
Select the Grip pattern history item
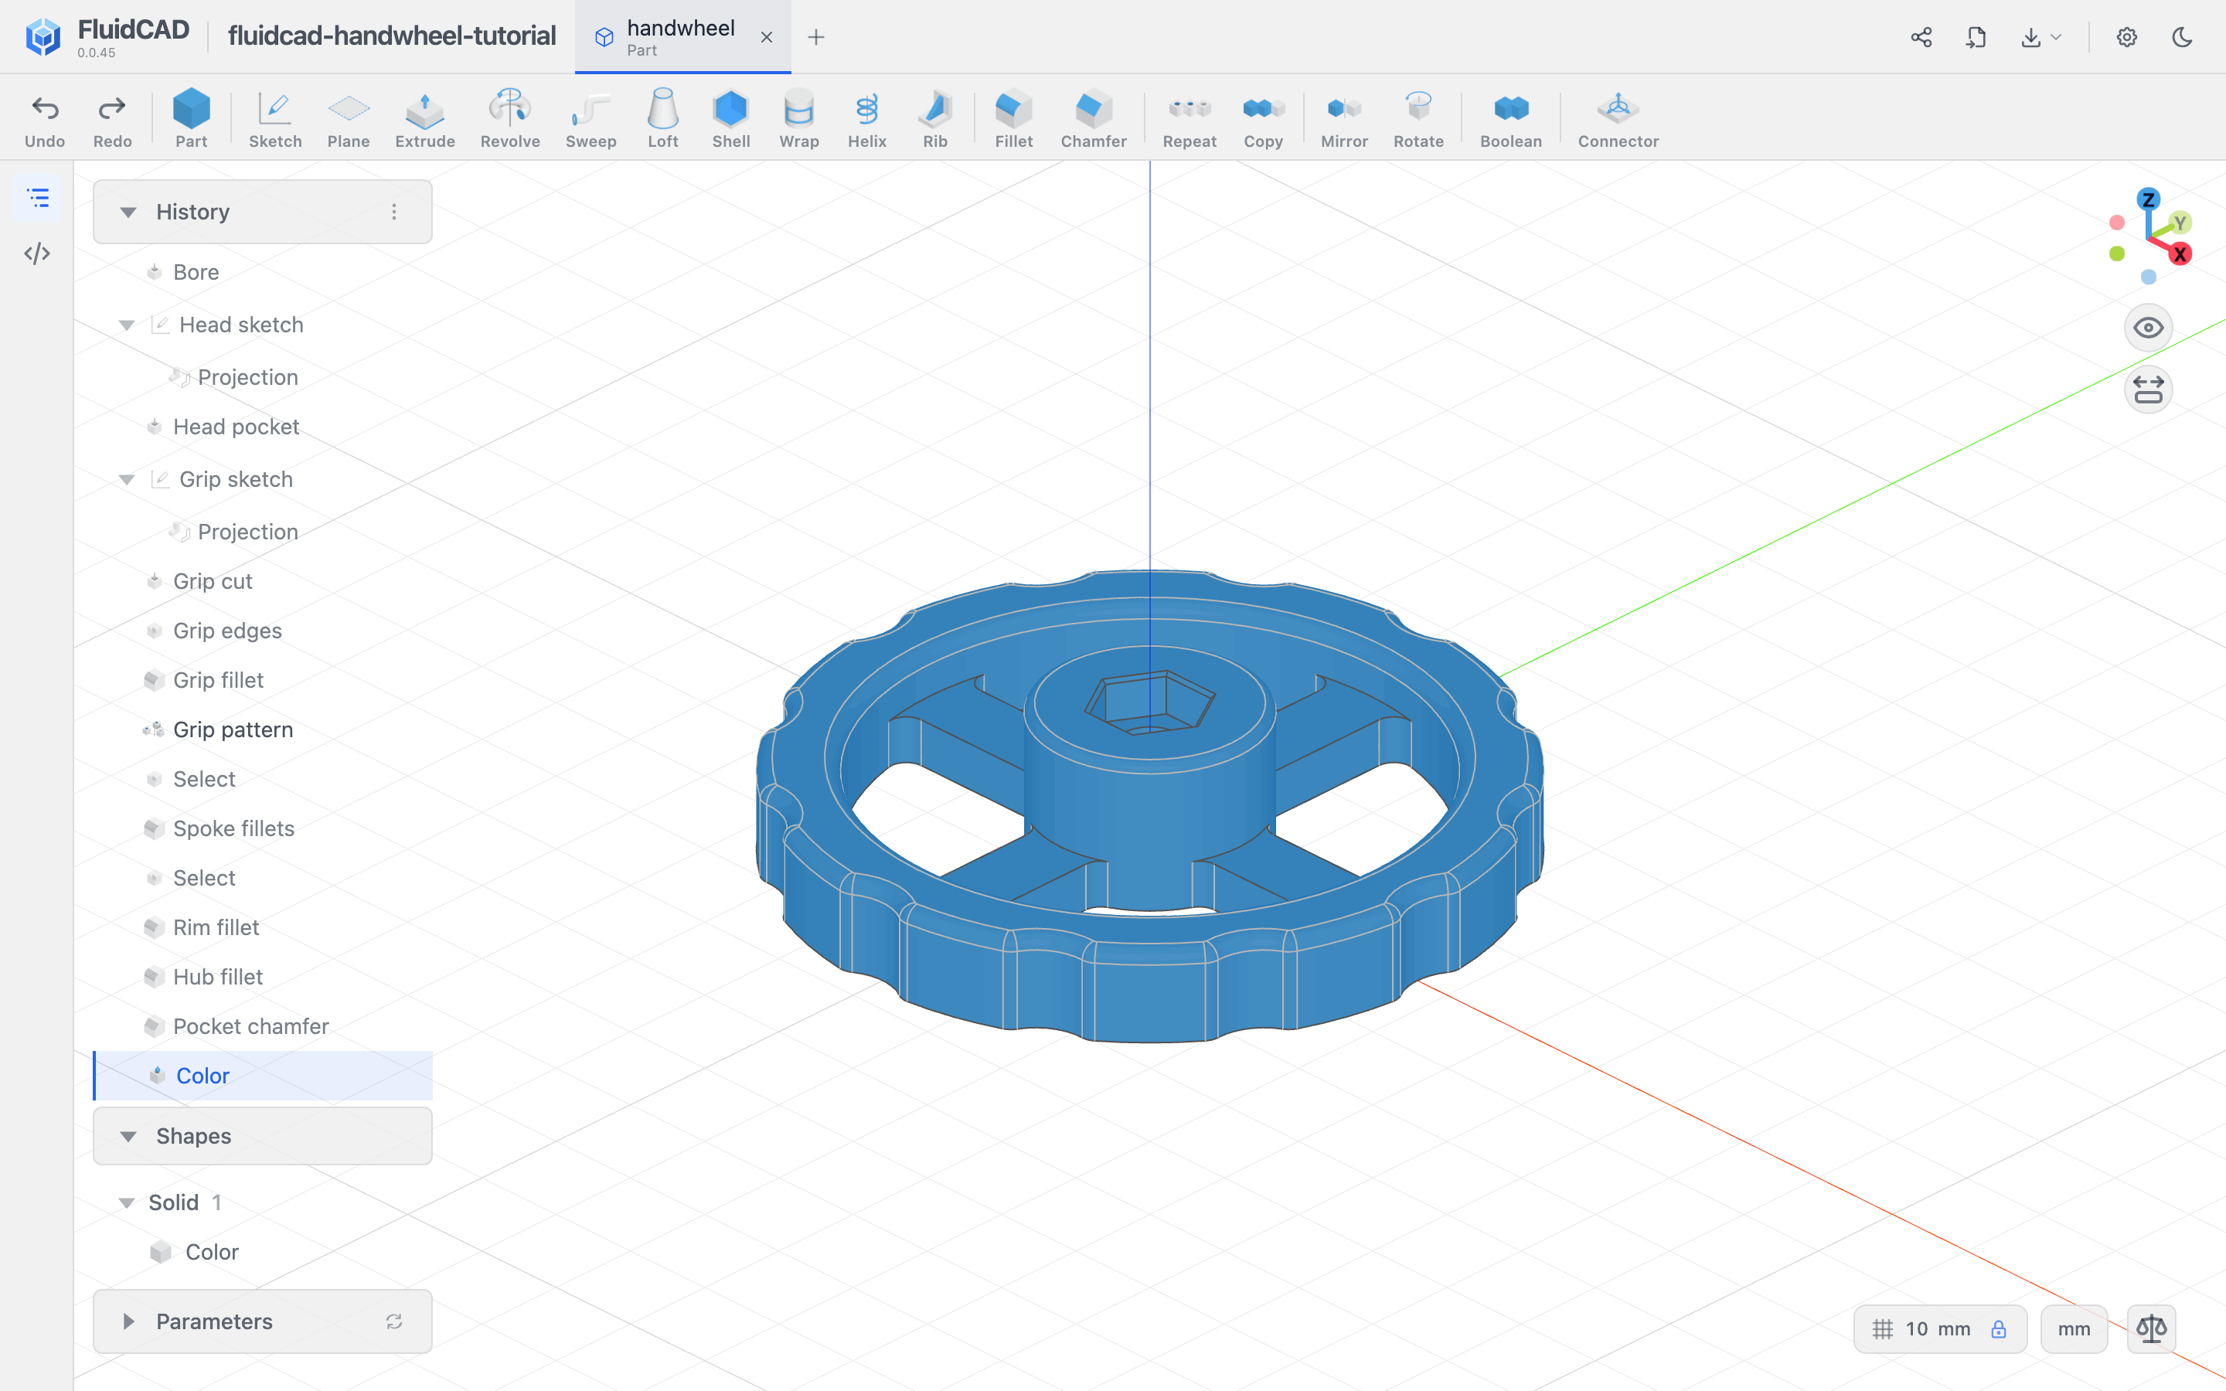[x=263, y=730]
